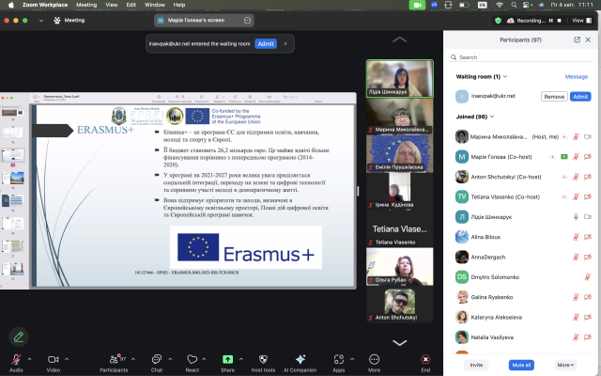Screen dimensions: 601x376
Task: Select Лідія Шинкарук video thumbnail
Action: point(400,78)
